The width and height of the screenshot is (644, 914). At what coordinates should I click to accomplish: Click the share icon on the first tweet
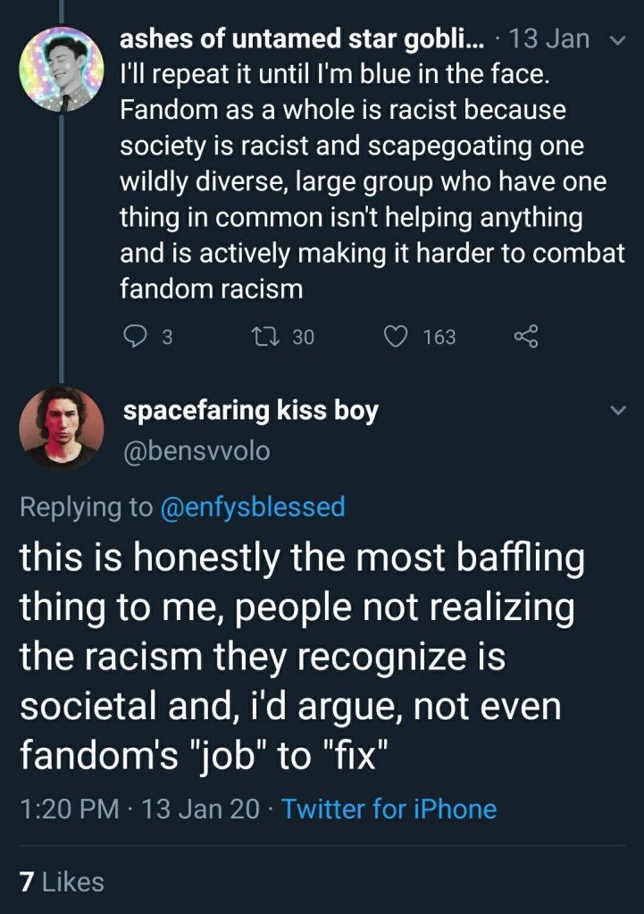coord(527,337)
